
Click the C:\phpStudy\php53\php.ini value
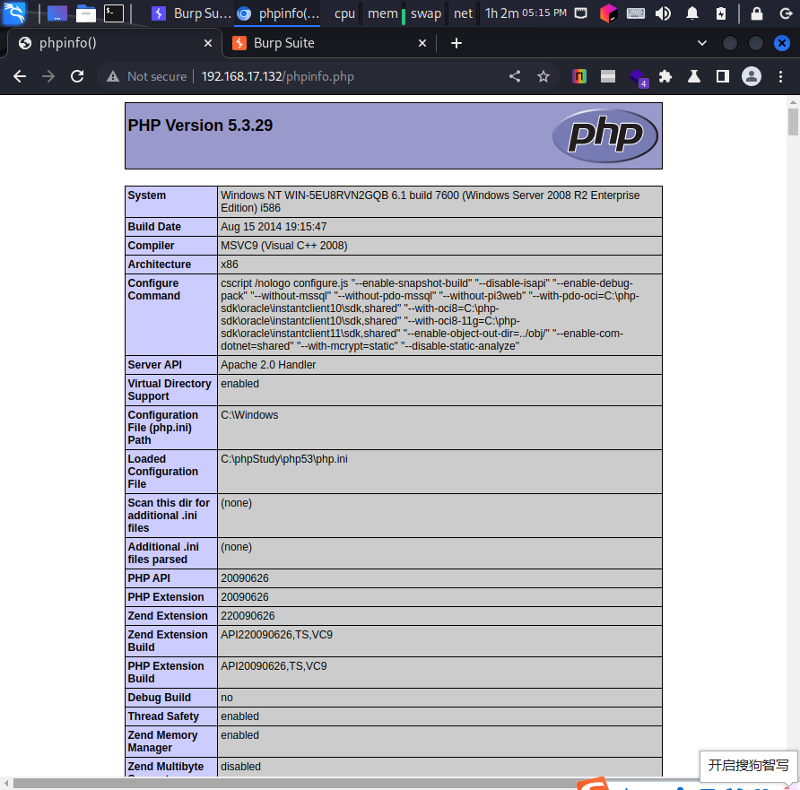(x=284, y=459)
